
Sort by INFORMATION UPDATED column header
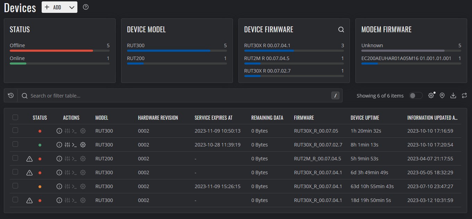432,118
